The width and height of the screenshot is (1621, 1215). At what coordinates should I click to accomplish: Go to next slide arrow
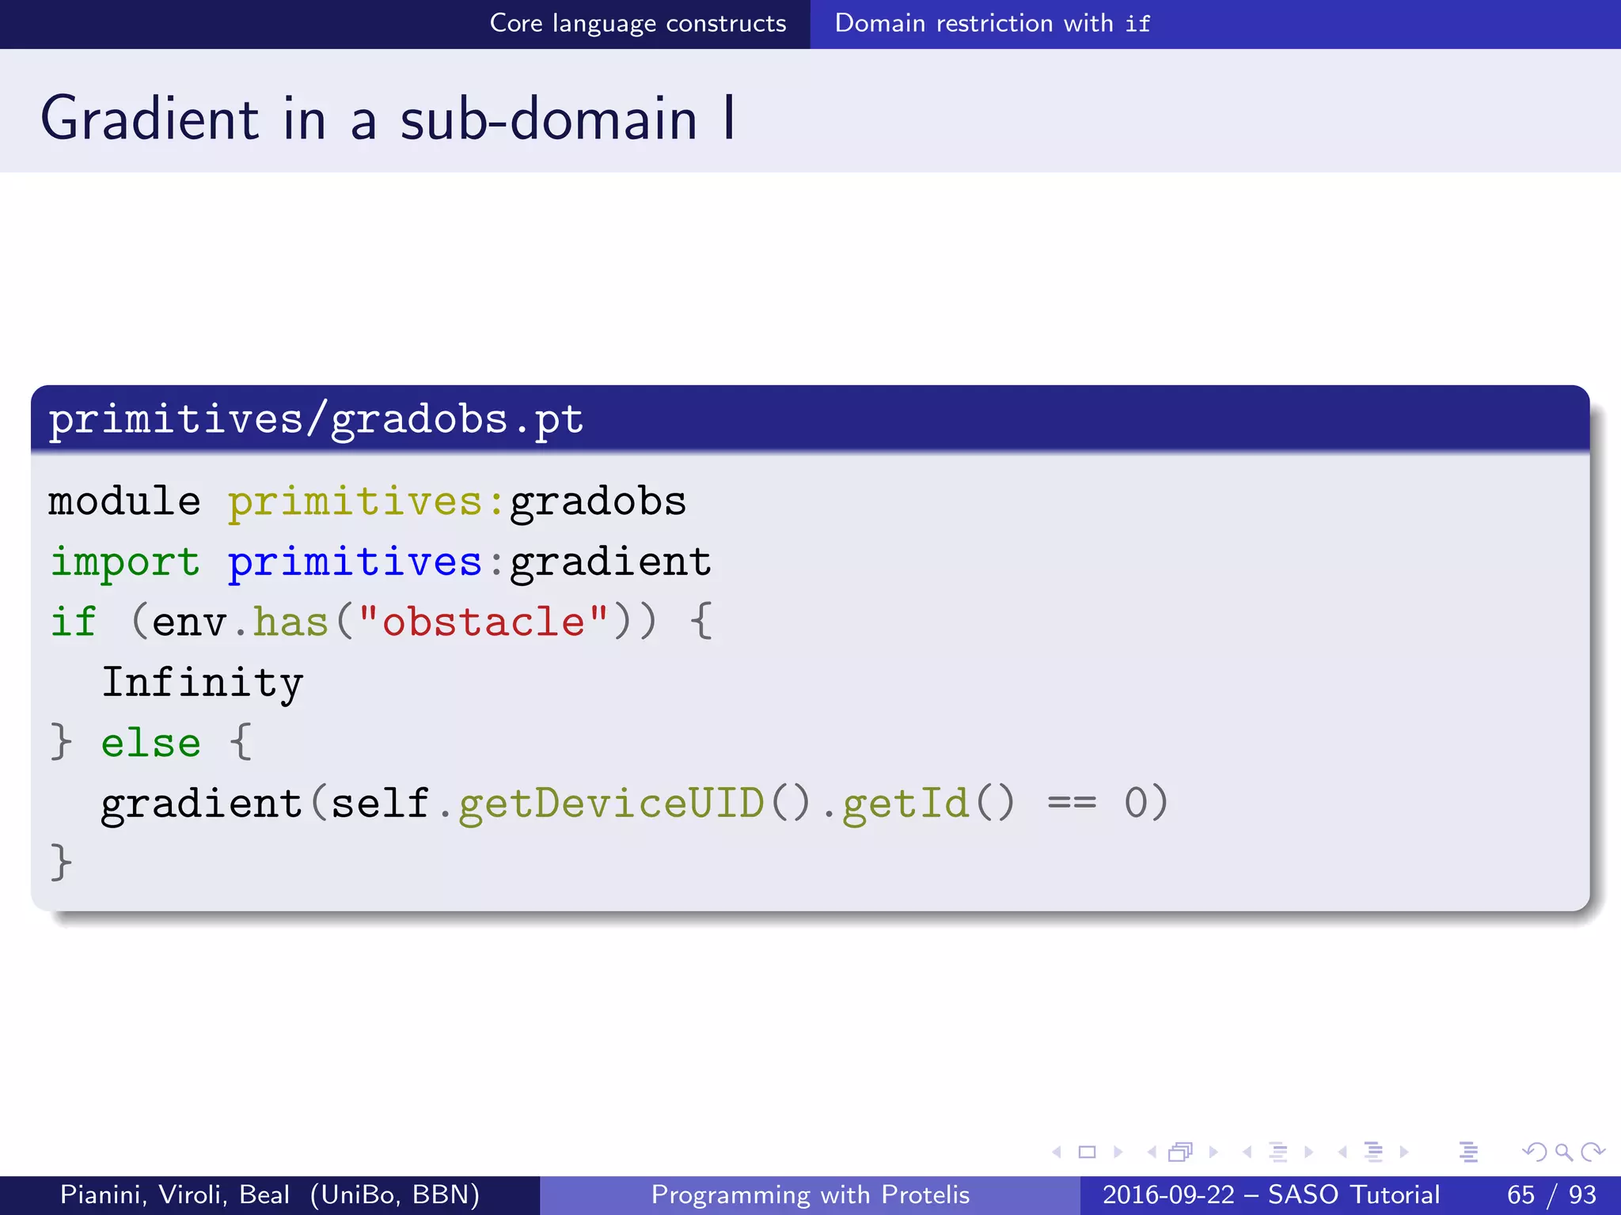tap(1118, 1152)
